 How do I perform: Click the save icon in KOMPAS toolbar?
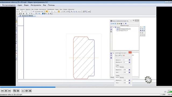(x=21, y=14)
